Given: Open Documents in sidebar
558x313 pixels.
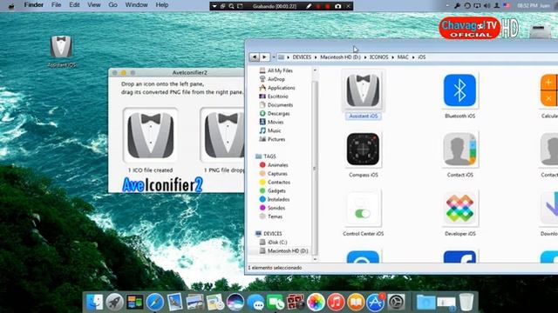Looking at the screenshot, I should pyautogui.click(x=276, y=105).
